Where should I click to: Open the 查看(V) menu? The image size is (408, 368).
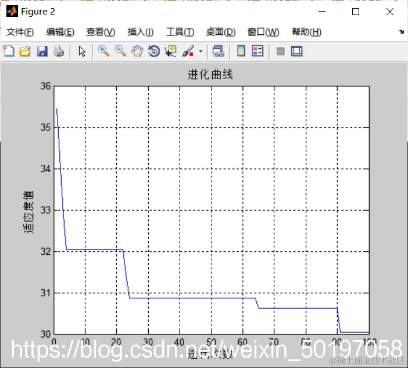point(101,32)
